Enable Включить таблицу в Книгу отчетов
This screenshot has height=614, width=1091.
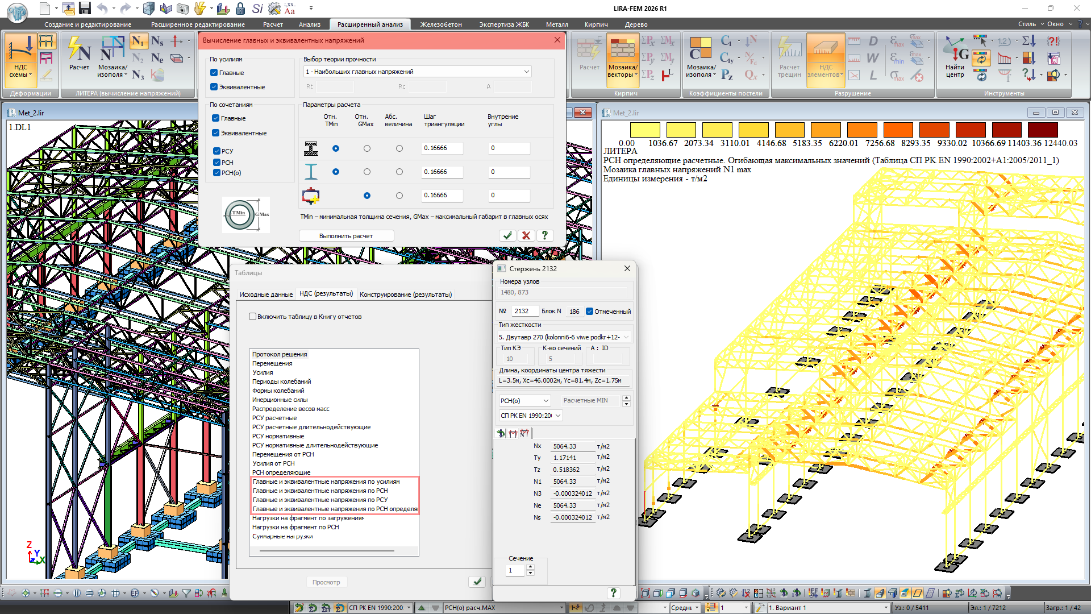pos(253,317)
